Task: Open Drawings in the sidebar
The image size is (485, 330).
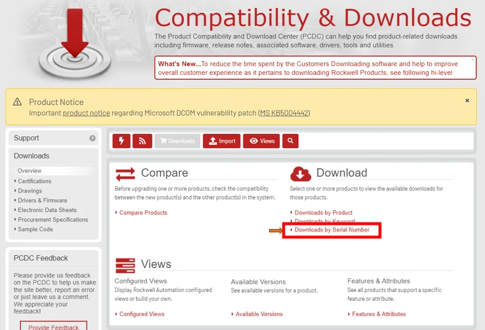Action: tap(30, 190)
